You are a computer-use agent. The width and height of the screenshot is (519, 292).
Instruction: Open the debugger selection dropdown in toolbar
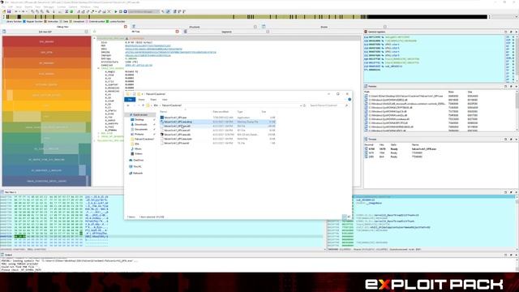pyautogui.click(x=144, y=11)
